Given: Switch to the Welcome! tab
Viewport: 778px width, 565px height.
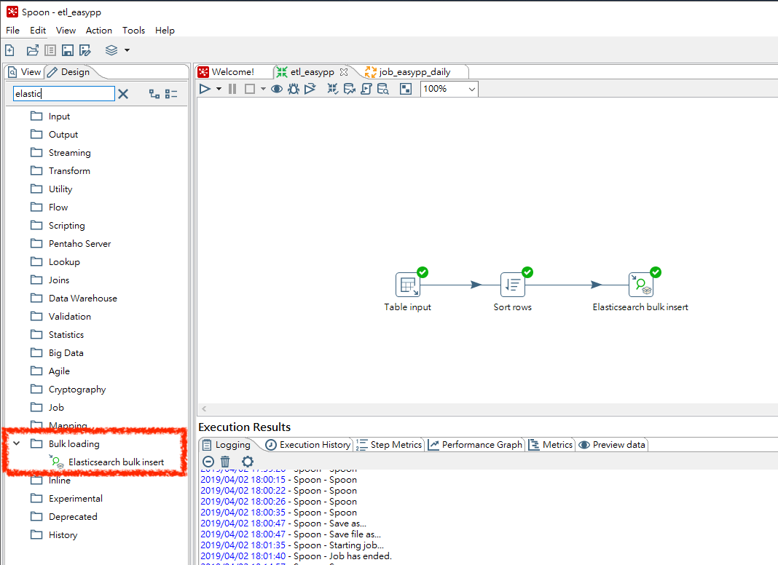Looking at the screenshot, I should (227, 72).
